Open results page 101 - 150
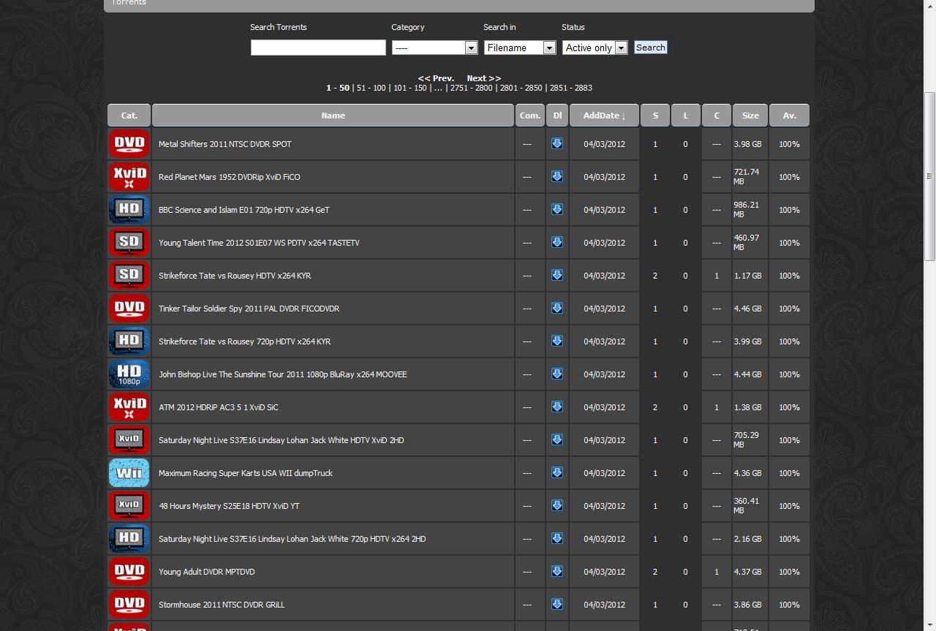This screenshot has width=936, height=631. coord(409,88)
